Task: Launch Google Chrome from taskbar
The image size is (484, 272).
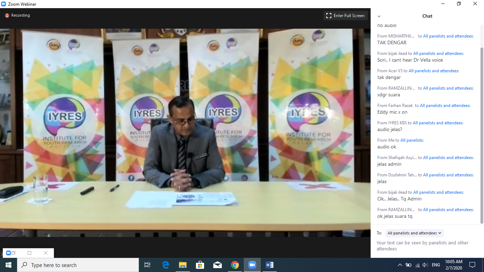Action: click(235, 265)
